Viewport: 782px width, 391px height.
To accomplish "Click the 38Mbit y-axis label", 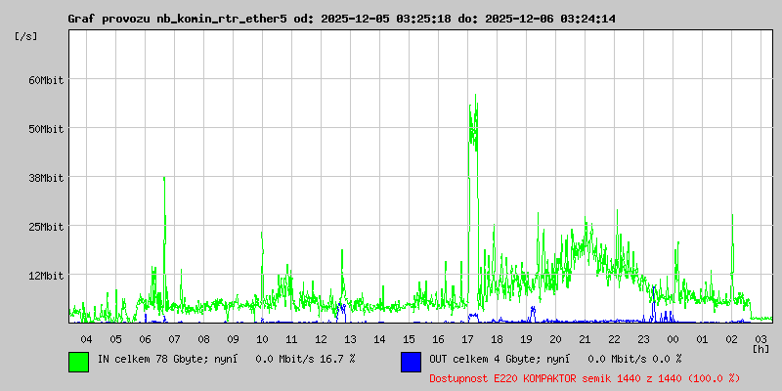I will (x=45, y=178).
